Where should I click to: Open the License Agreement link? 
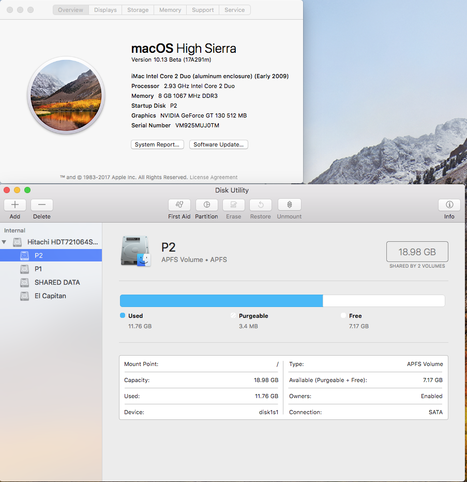214,178
